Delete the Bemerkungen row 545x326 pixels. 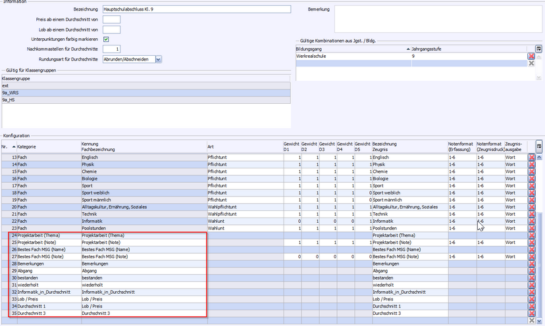[531, 264]
